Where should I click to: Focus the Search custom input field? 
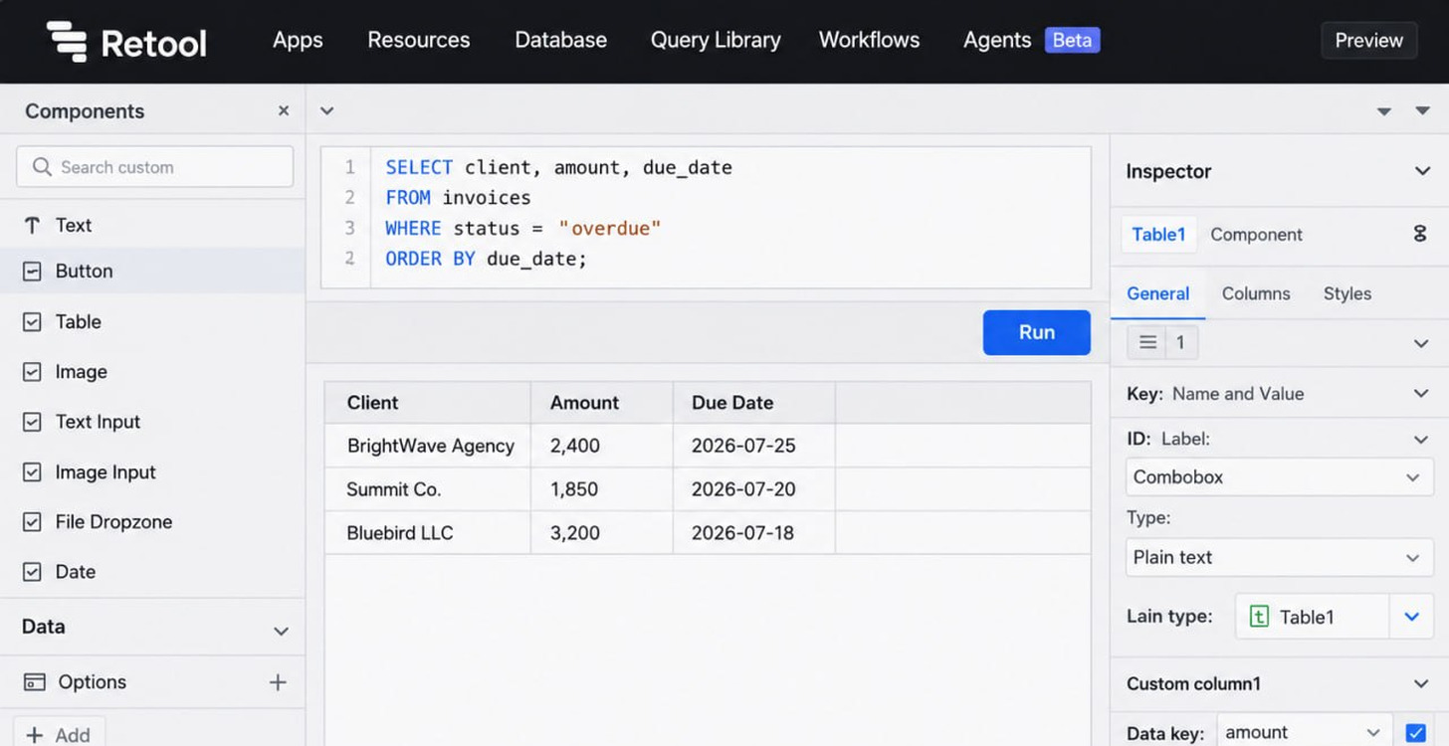point(155,167)
